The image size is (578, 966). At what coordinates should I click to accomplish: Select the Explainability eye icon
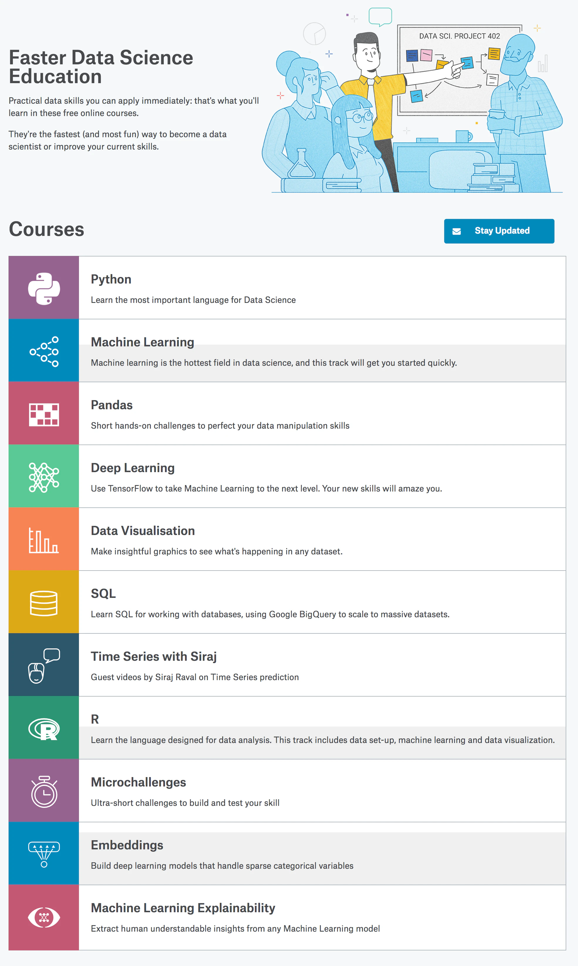coord(44,917)
